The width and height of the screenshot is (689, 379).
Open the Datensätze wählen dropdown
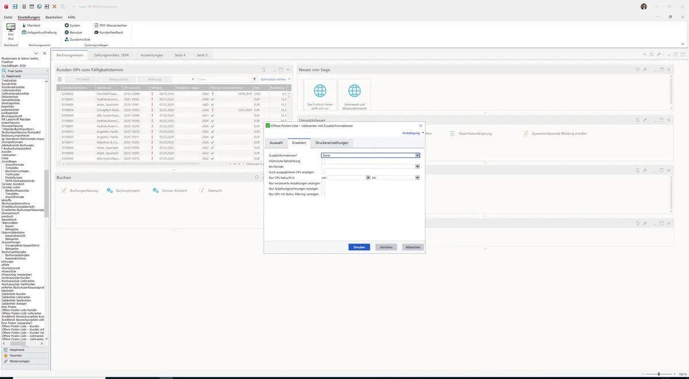275,79
